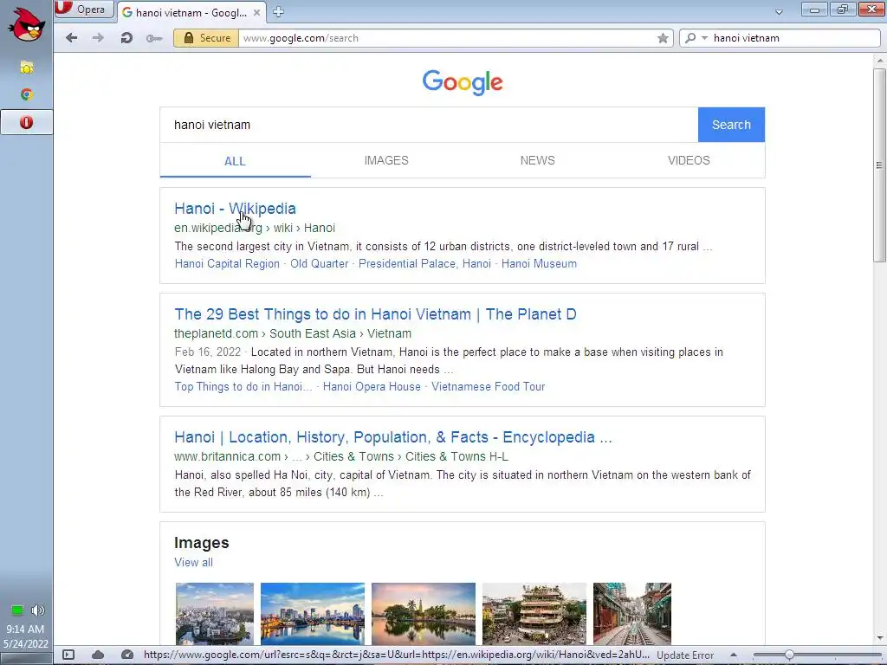The image size is (887, 665).
Task: Go forward with the forward arrow
Action: (98, 38)
